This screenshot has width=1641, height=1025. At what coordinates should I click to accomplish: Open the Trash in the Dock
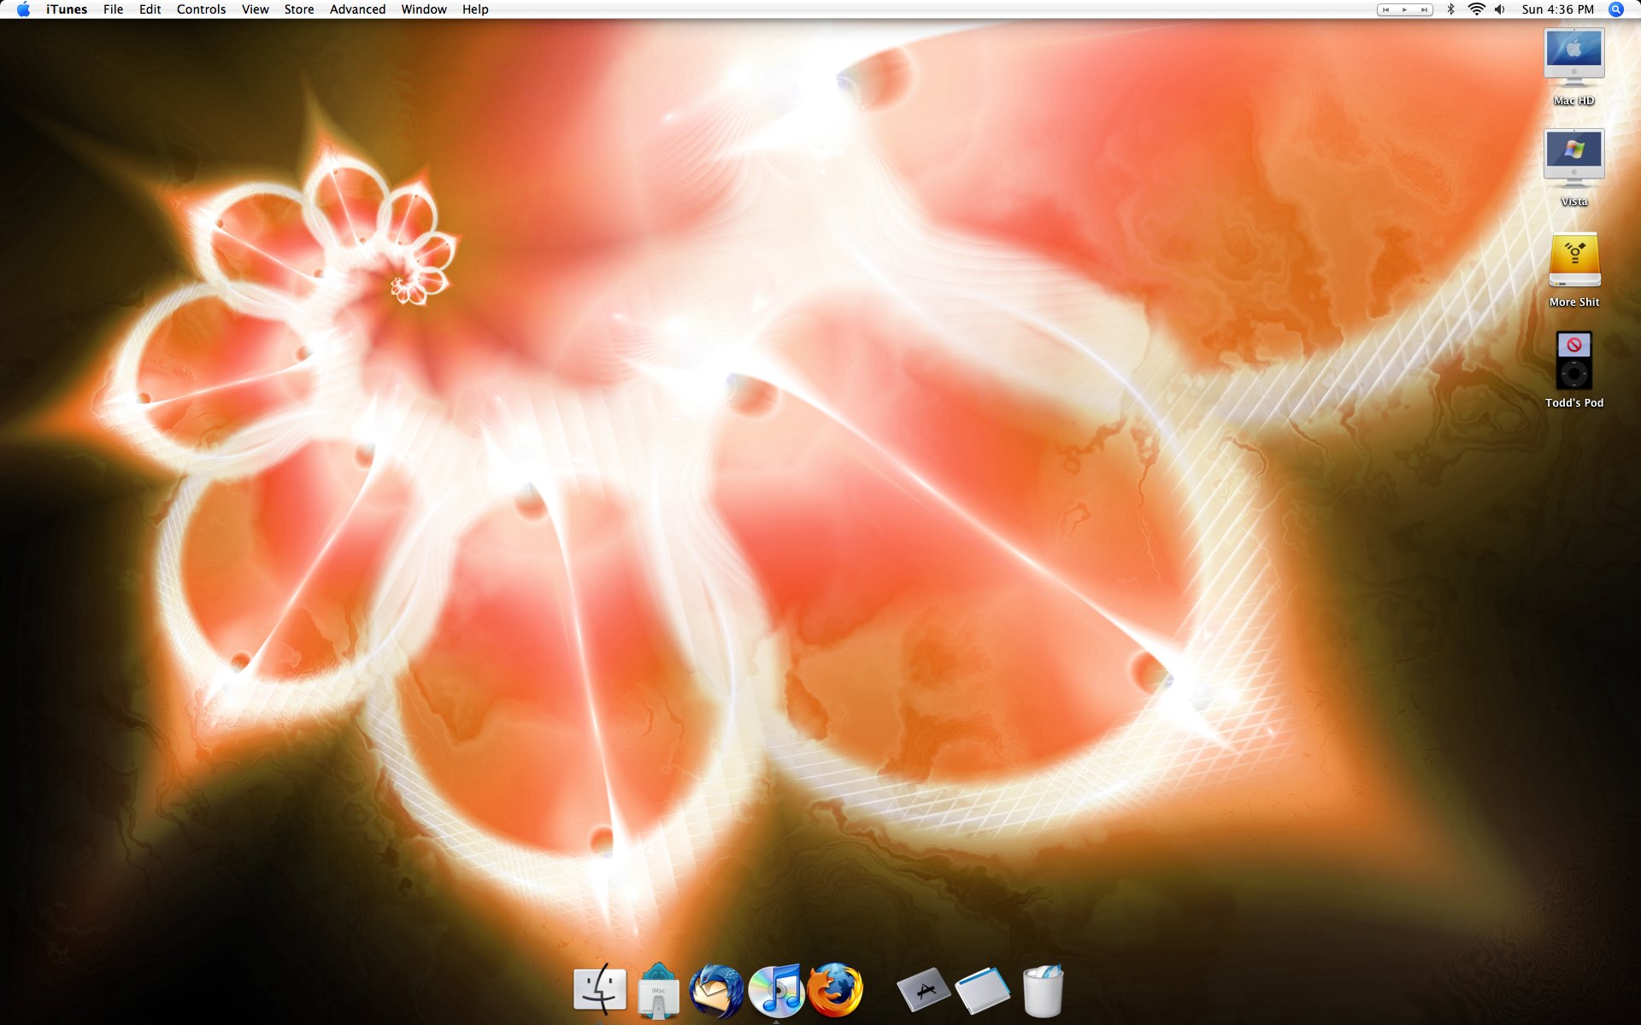click(1043, 989)
